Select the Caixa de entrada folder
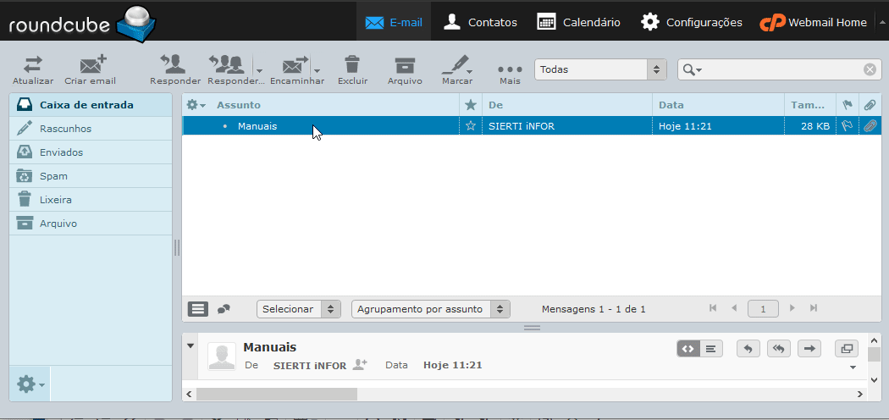Viewport: 889px width, 420px height. (91, 105)
